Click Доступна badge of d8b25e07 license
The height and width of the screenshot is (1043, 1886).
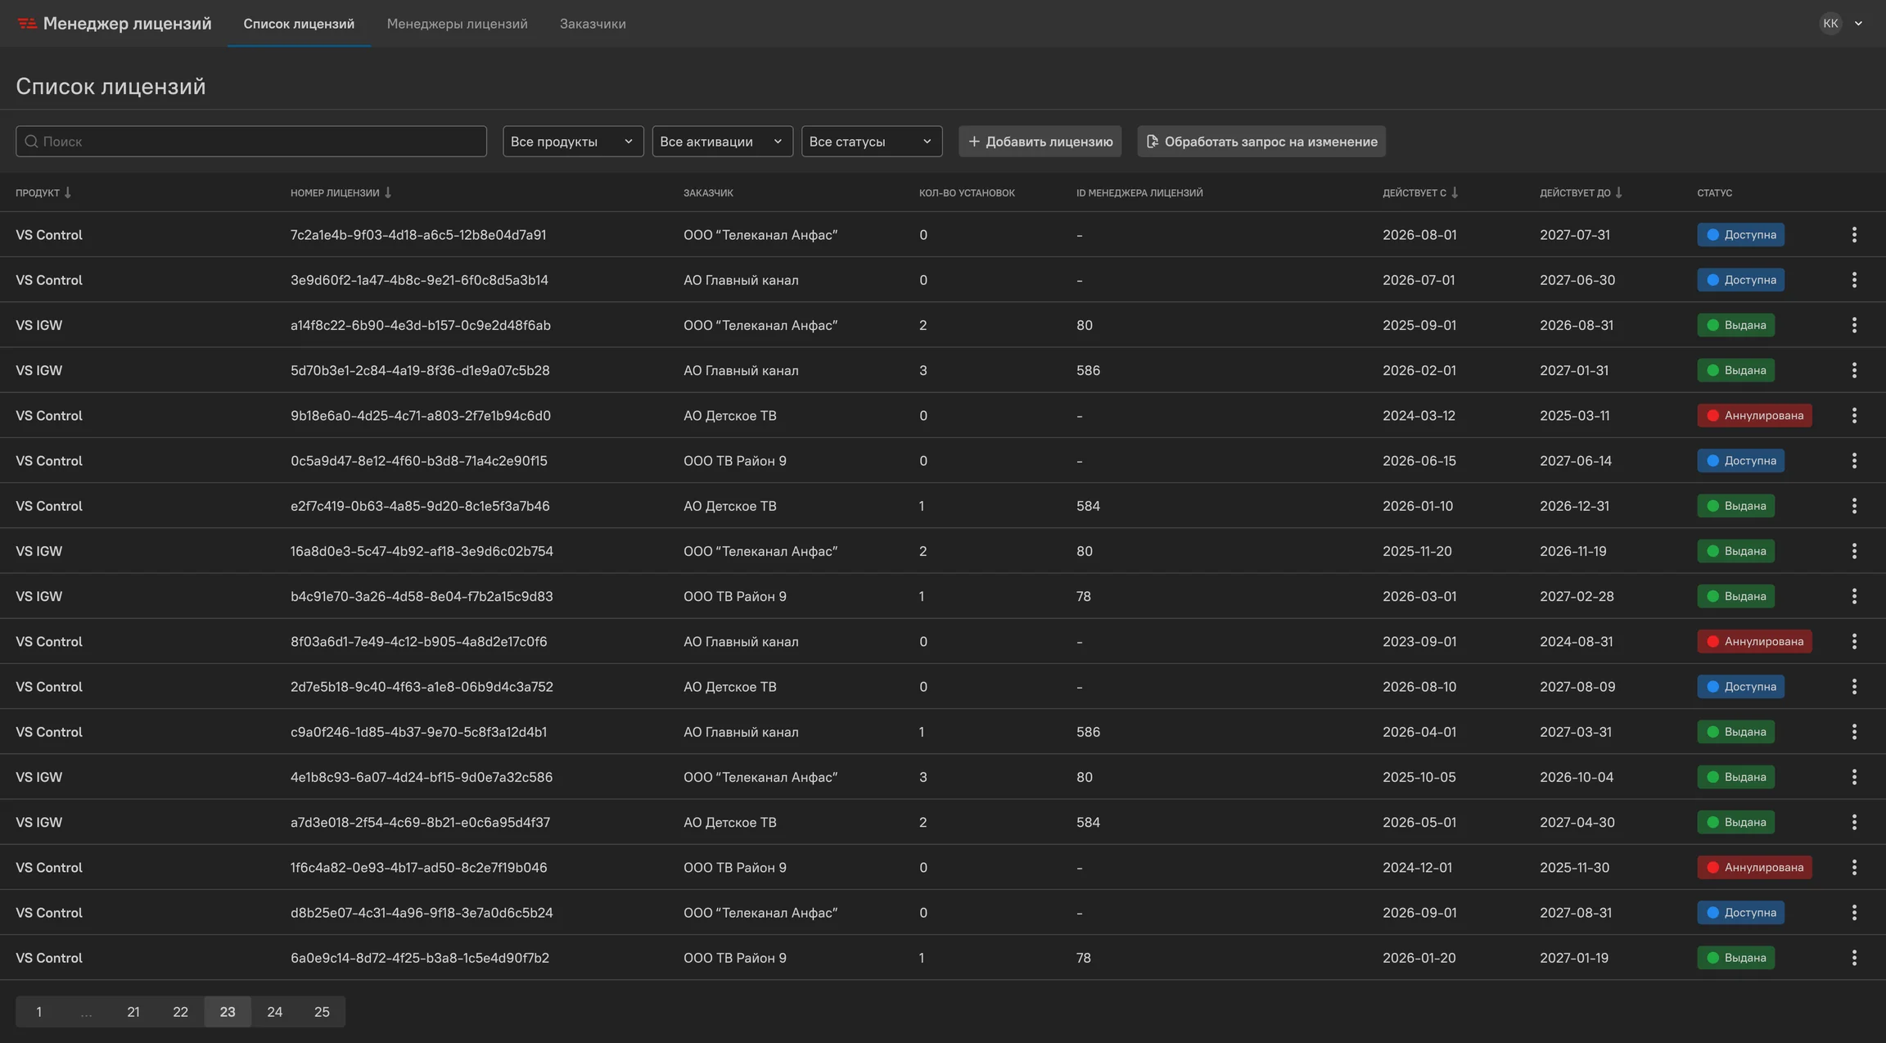click(1740, 912)
